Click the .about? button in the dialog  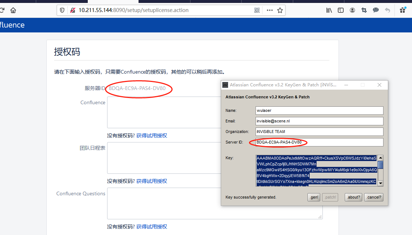click(354, 197)
